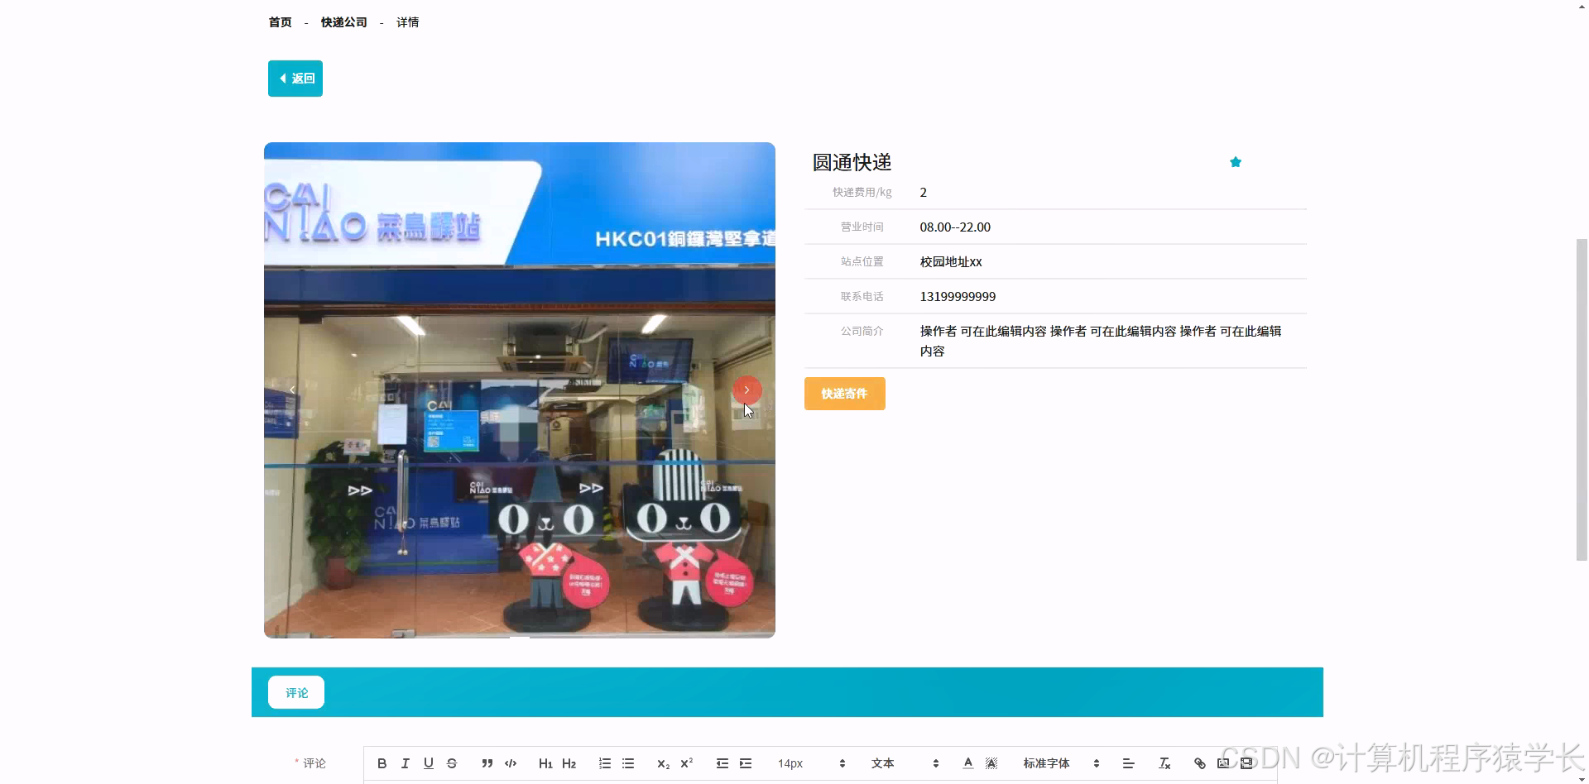This screenshot has height=784, width=1589.
Task: Apply italic formatting
Action: pyautogui.click(x=405, y=762)
